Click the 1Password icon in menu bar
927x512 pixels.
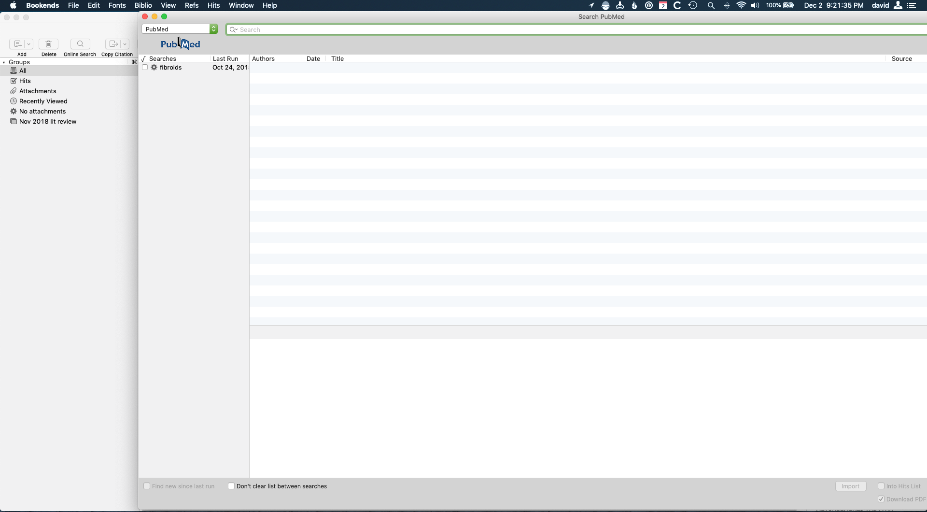tap(649, 5)
